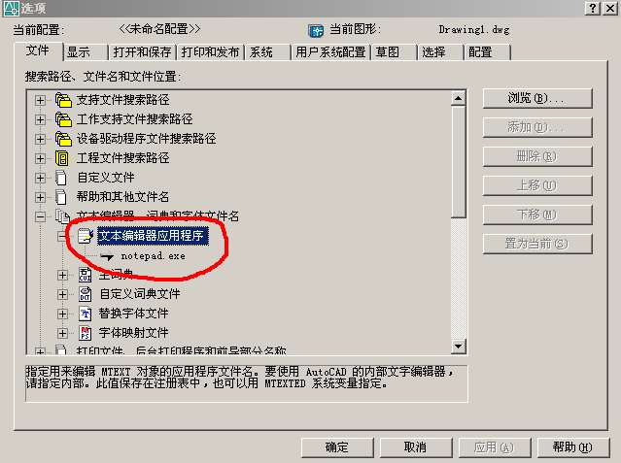Image resolution: width=621 pixels, height=463 pixels.
Task: Select the 工作支持文件搜索路径 folder icon
Action: point(63,119)
